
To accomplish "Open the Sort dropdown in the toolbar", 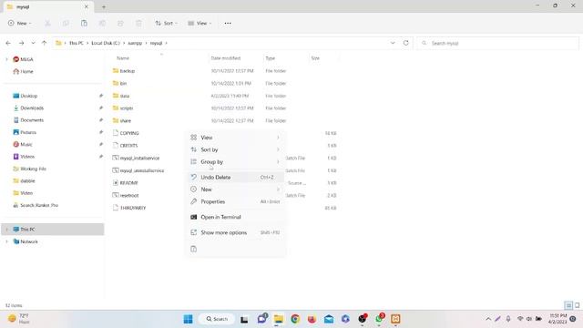I will click(x=166, y=23).
